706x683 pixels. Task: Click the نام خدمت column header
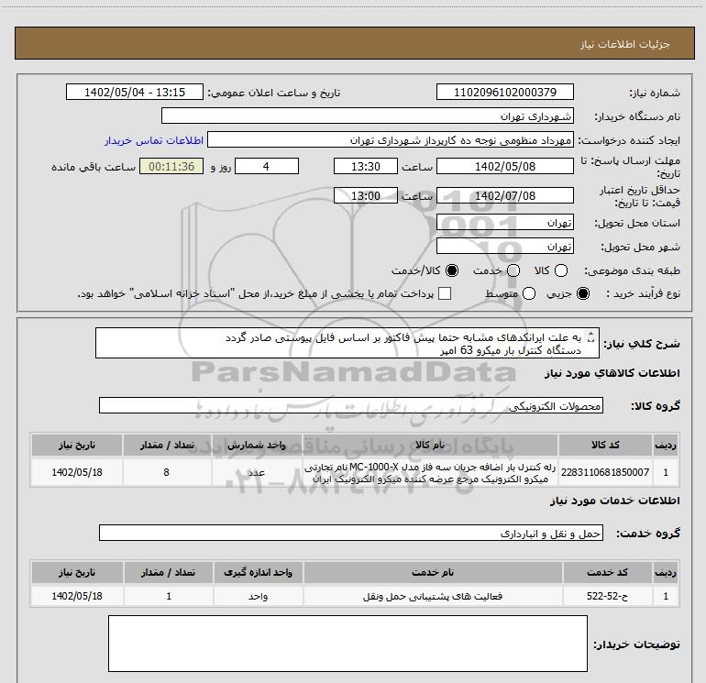[x=433, y=572]
